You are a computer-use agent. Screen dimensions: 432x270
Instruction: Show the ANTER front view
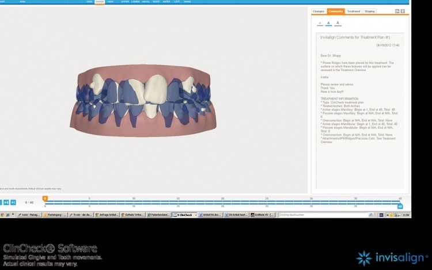pyautogui.click(x=166, y=2)
